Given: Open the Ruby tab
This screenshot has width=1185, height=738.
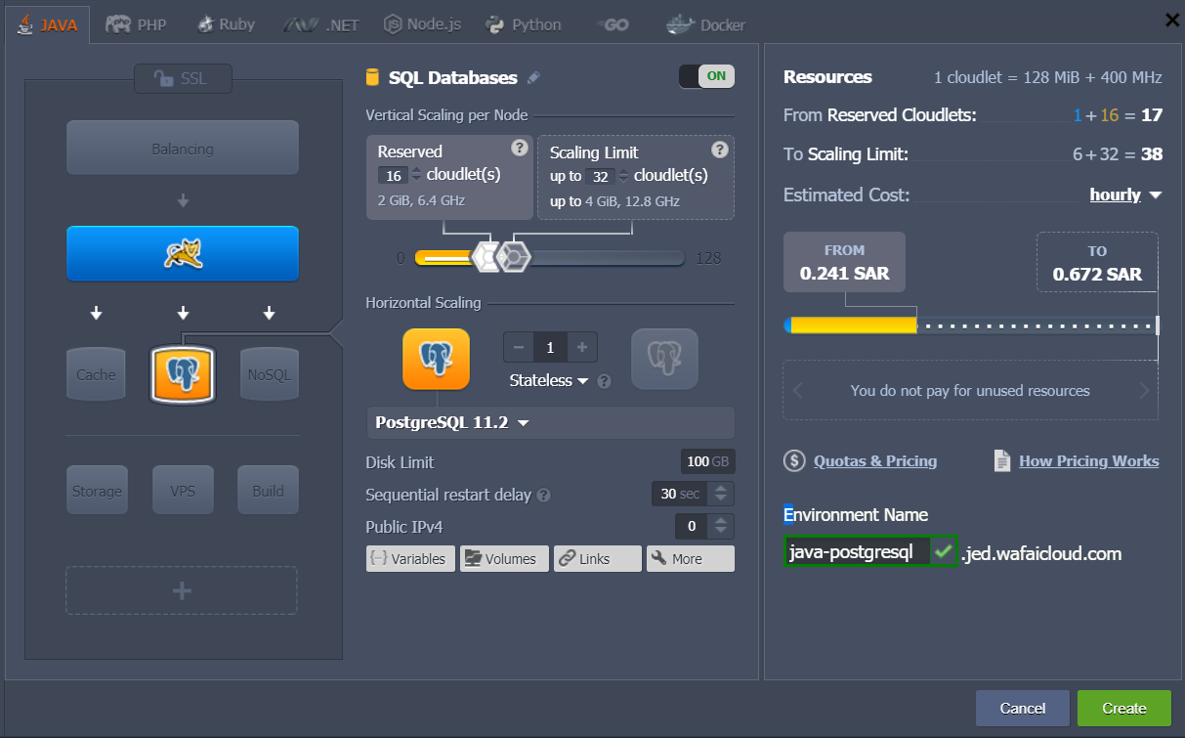Looking at the screenshot, I should [225, 24].
